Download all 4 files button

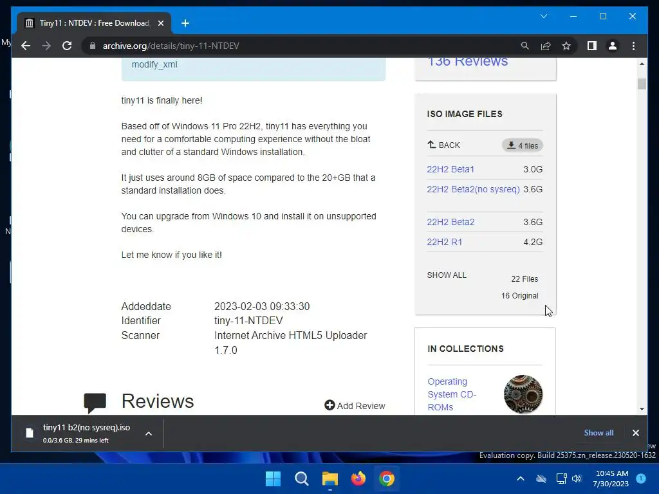tap(523, 145)
